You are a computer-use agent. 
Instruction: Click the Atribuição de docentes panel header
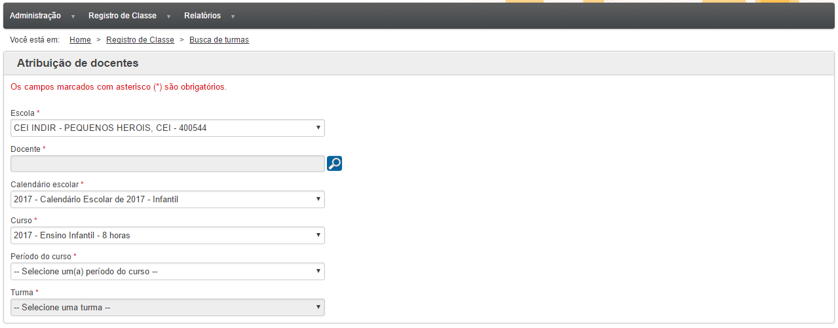click(x=419, y=64)
